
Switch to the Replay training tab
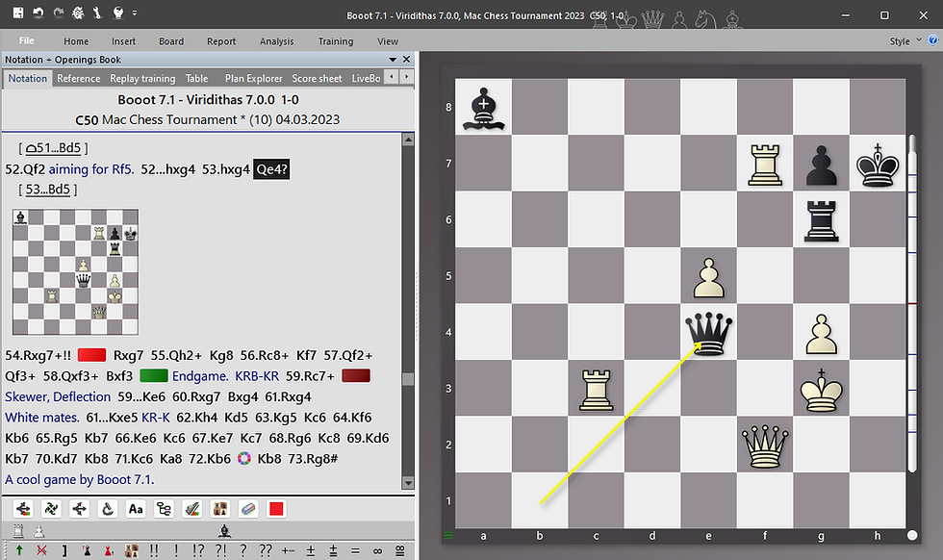pyautogui.click(x=142, y=78)
